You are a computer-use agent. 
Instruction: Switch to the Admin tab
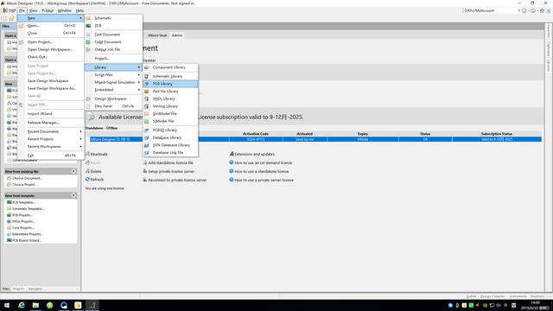177,35
